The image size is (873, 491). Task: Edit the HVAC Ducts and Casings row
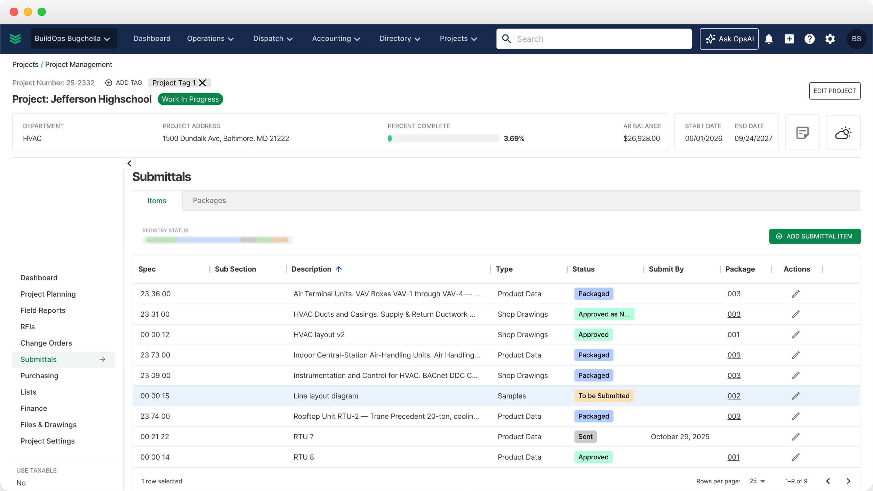(796, 314)
